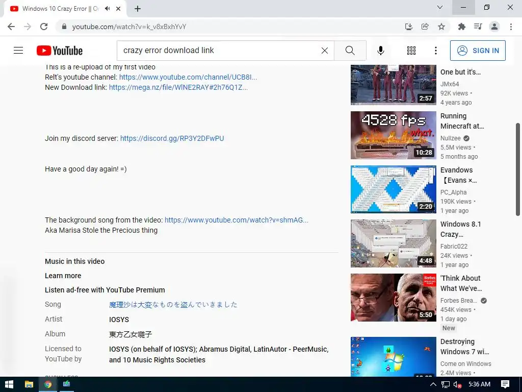Screen dimensions: 522x392
Task: Open the Forbes 'Think About' video thumbnail
Action: tap(393, 298)
